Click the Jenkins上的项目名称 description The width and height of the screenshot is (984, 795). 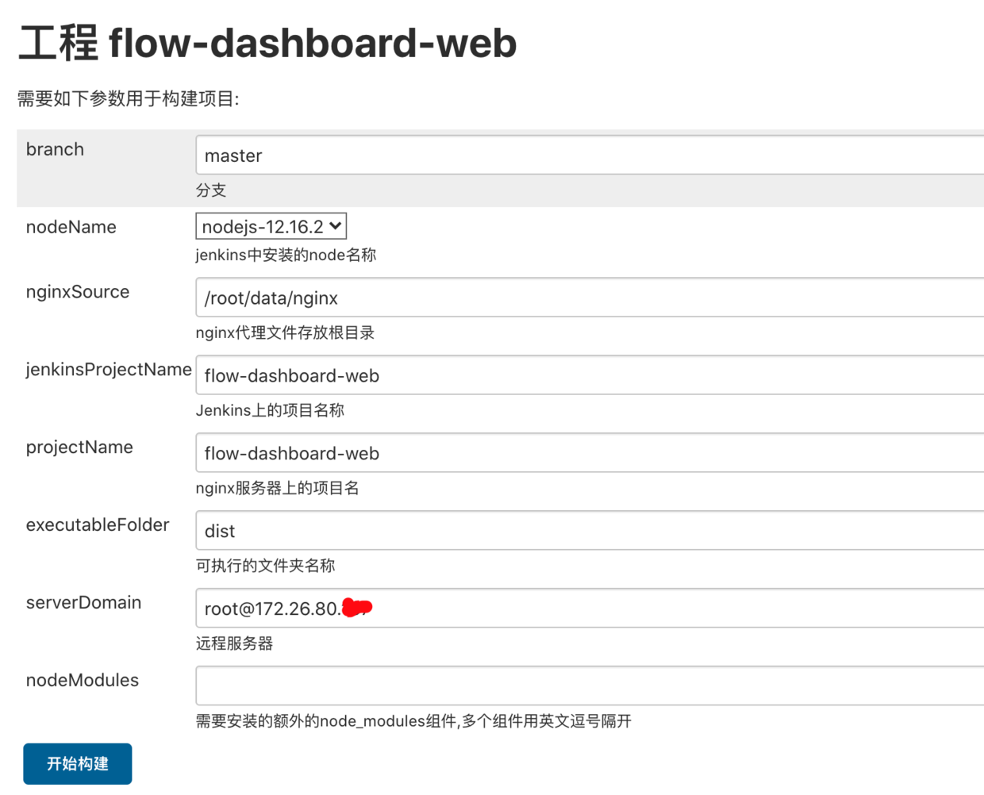click(270, 410)
